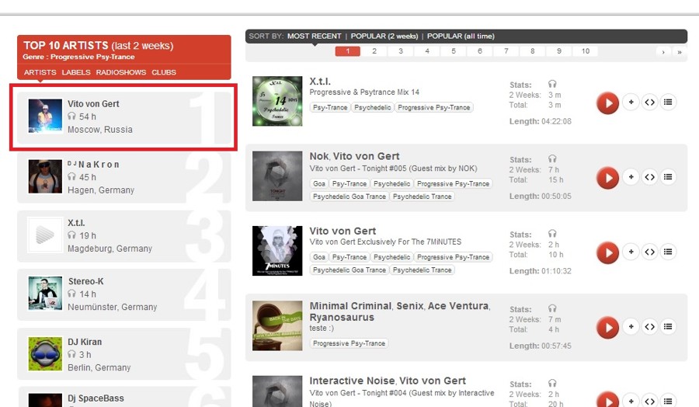
Task: Click Progressive Psy-Trance tag on Minimal Criminal mix
Action: (x=349, y=343)
